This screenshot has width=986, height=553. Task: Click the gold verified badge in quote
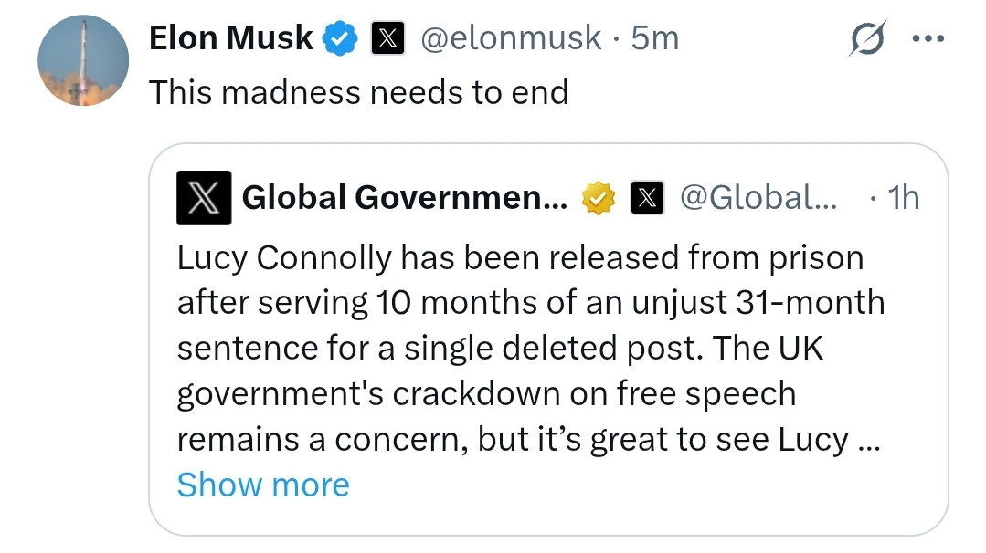click(x=600, y=197)
